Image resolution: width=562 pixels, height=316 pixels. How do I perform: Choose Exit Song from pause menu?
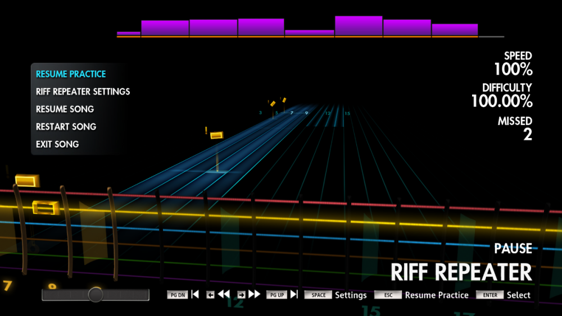pyautogui.click(x=57, y=144)
